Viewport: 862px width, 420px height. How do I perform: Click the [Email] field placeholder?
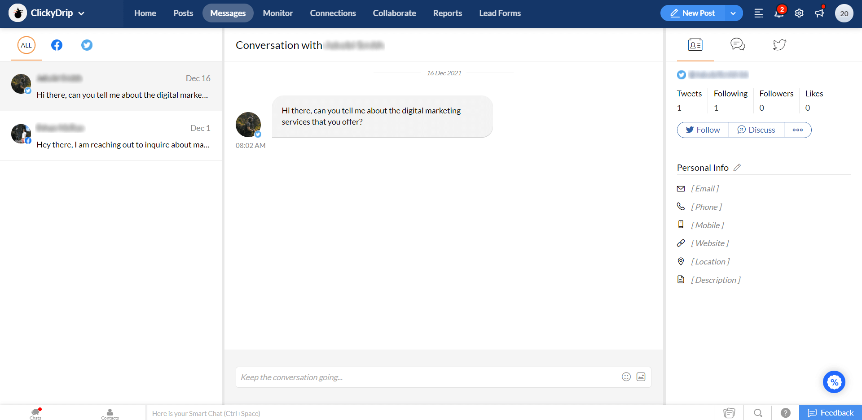[705, 189]
